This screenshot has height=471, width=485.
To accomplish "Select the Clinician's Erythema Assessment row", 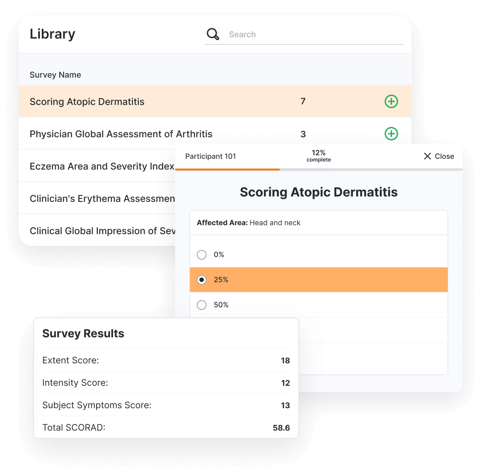I will pyautogui.click(x=102, y=199).
